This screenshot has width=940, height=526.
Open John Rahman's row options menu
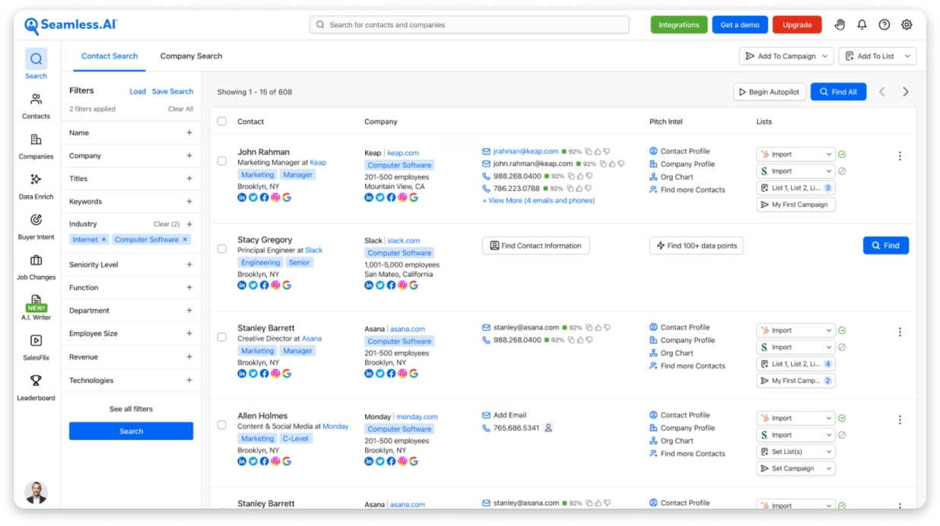pyautogui.click(x=900, y=156)
